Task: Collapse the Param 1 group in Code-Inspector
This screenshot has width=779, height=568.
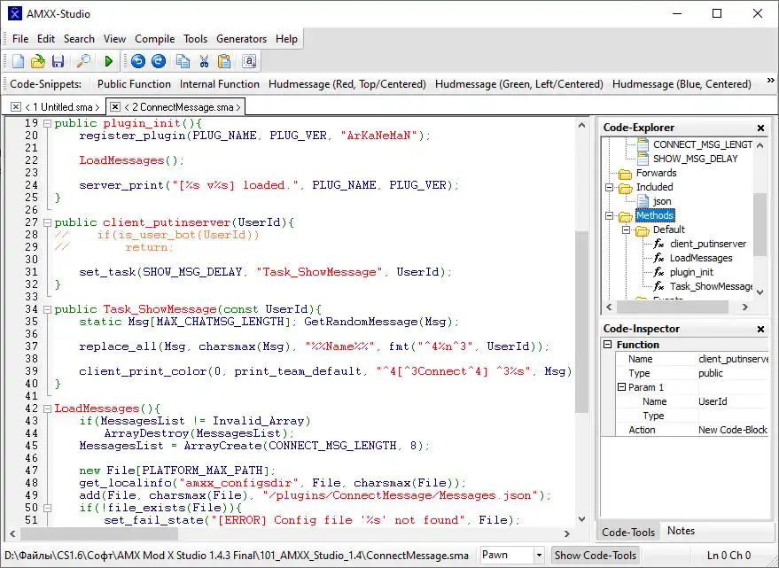Action: [623, 387]
